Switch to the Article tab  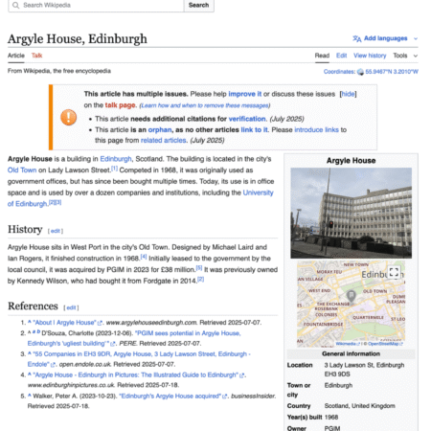(16, 56)
